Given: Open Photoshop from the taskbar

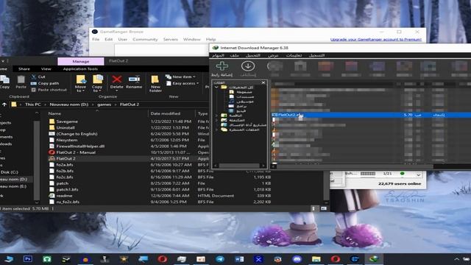Looking at the screenshot, I should pos(28,258).
